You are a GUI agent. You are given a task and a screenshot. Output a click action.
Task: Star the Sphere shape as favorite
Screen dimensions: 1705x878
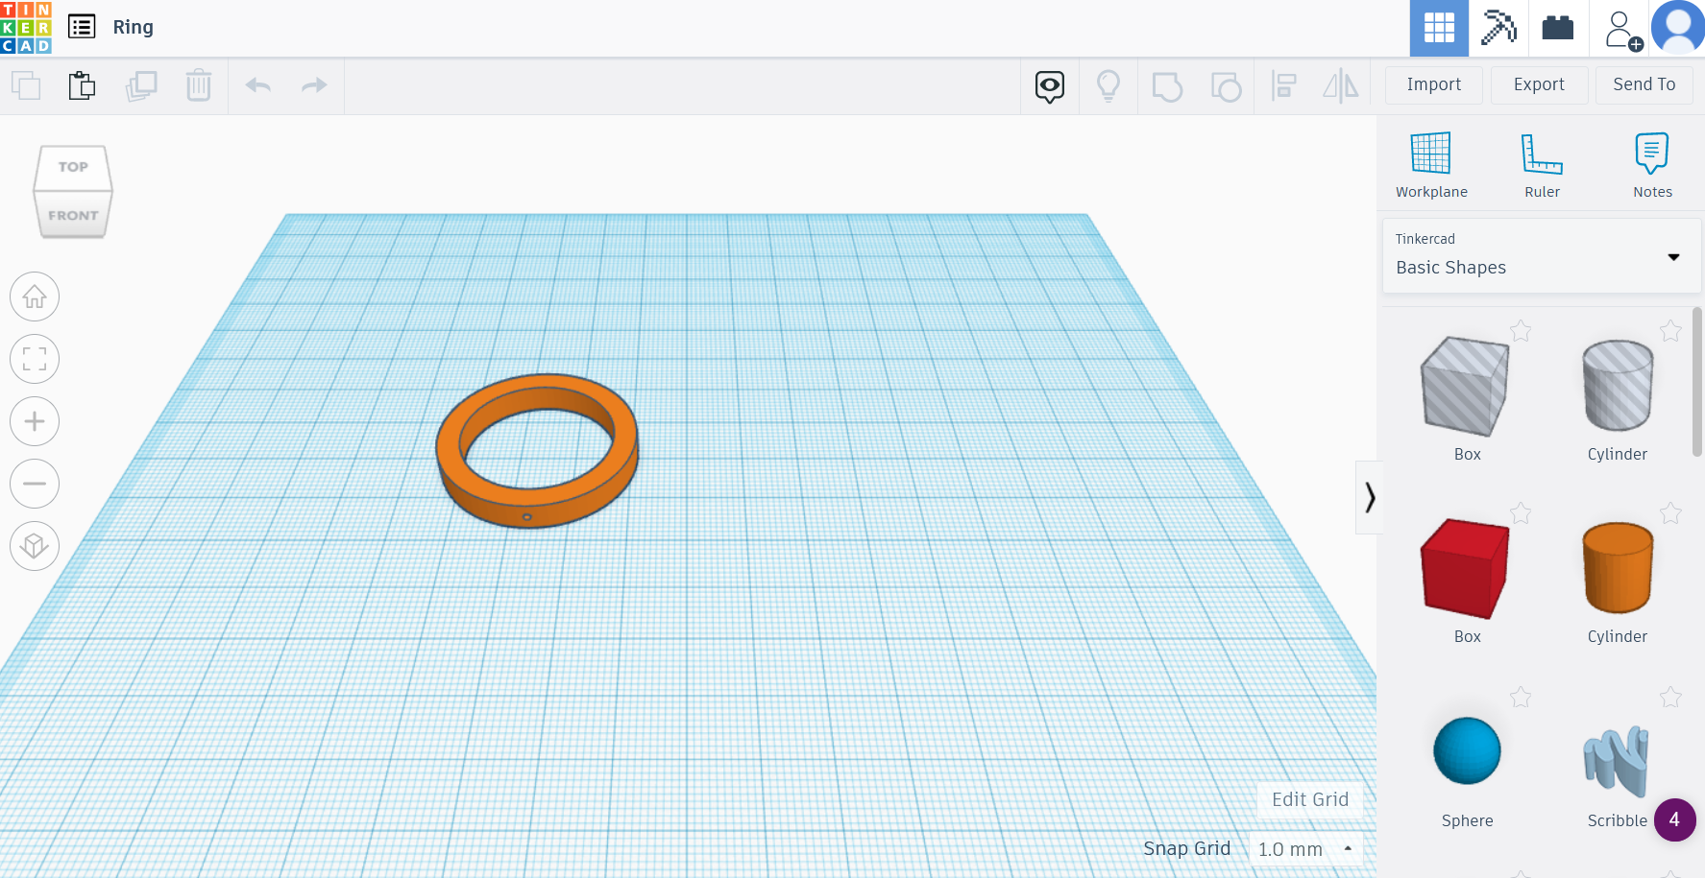pos(1521,698)
